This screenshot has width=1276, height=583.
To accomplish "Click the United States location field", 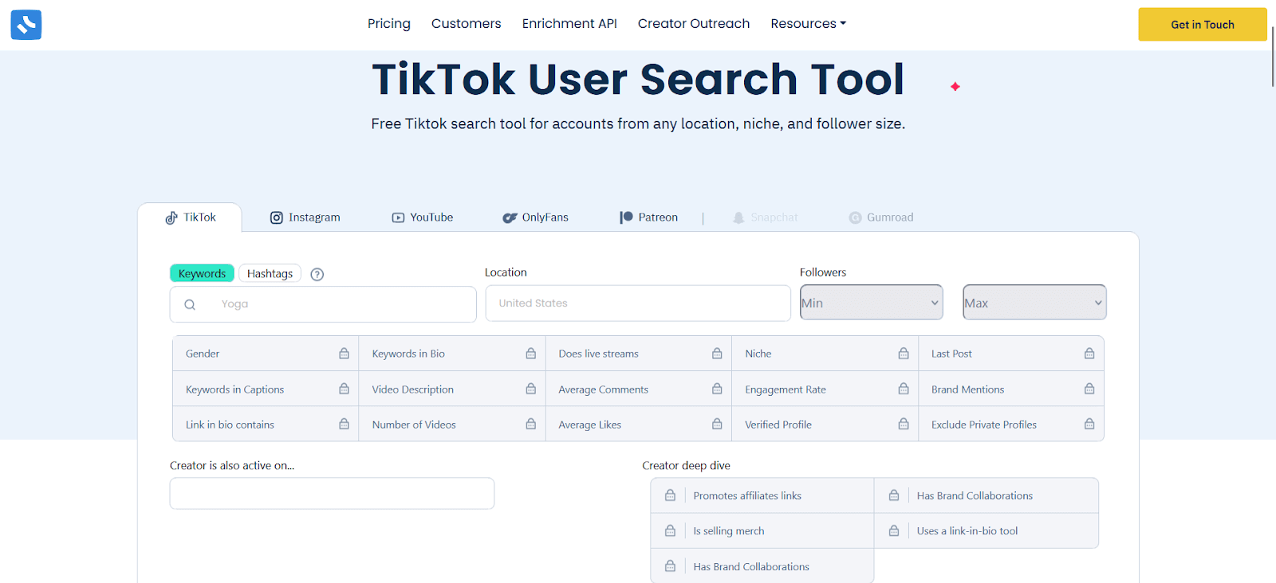I will (638, 303).
